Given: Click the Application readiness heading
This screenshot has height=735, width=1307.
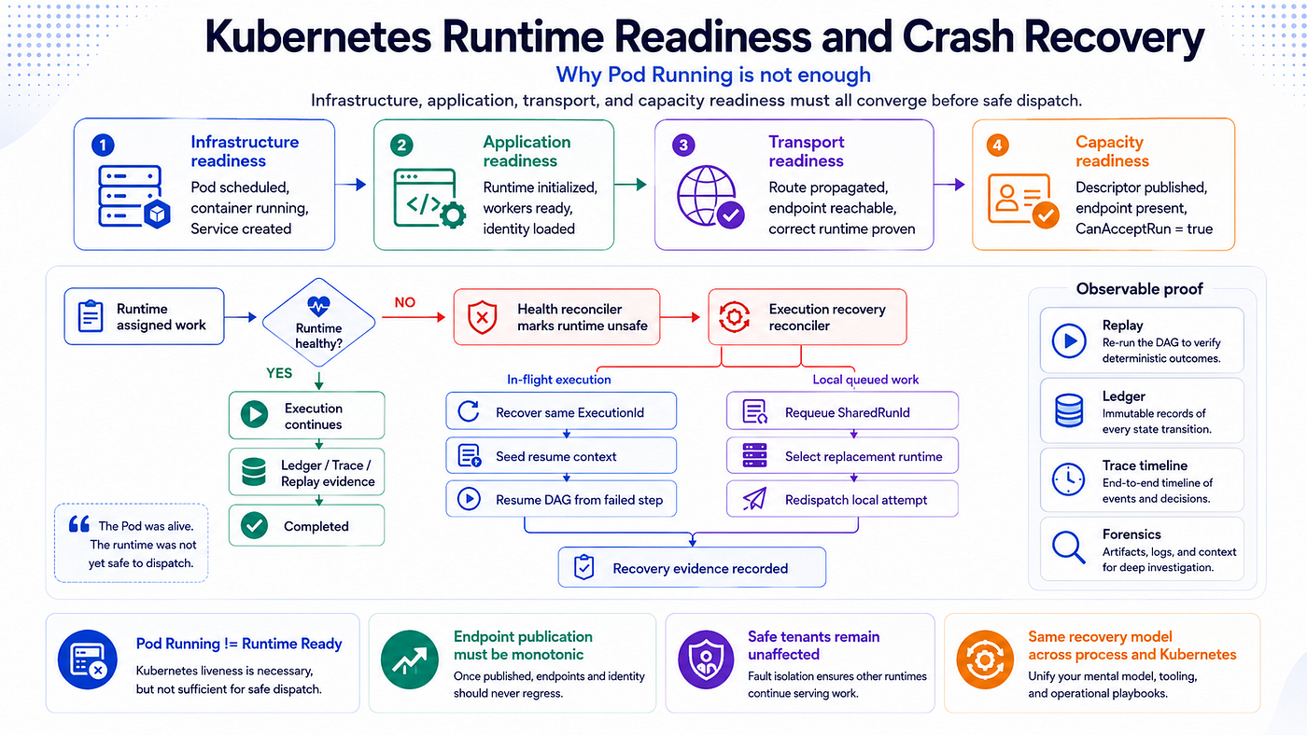Looking at the screenshot, I should (527, 151).
